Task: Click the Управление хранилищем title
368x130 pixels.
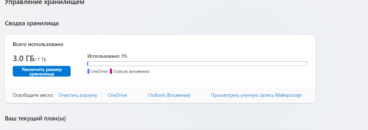Action: 45,2
